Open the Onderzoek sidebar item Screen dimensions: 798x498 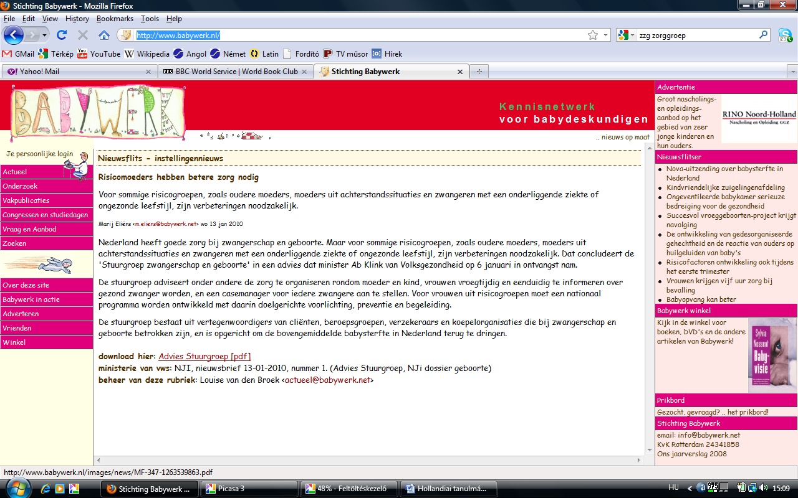pos(47,186)
